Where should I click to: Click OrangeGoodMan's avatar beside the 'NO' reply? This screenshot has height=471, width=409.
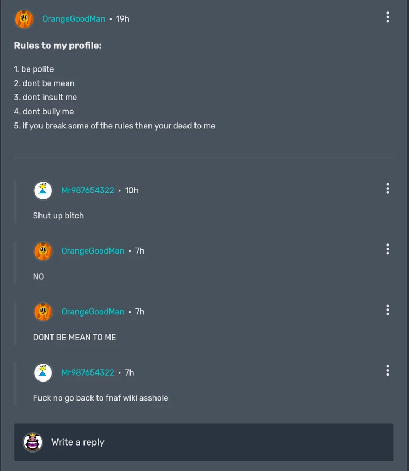43,251
